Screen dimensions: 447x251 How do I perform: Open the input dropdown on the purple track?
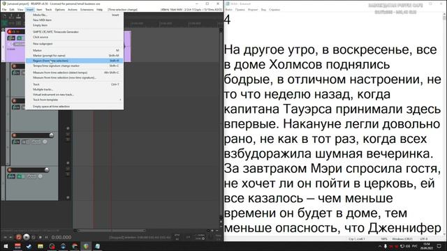tap(19, 44)
